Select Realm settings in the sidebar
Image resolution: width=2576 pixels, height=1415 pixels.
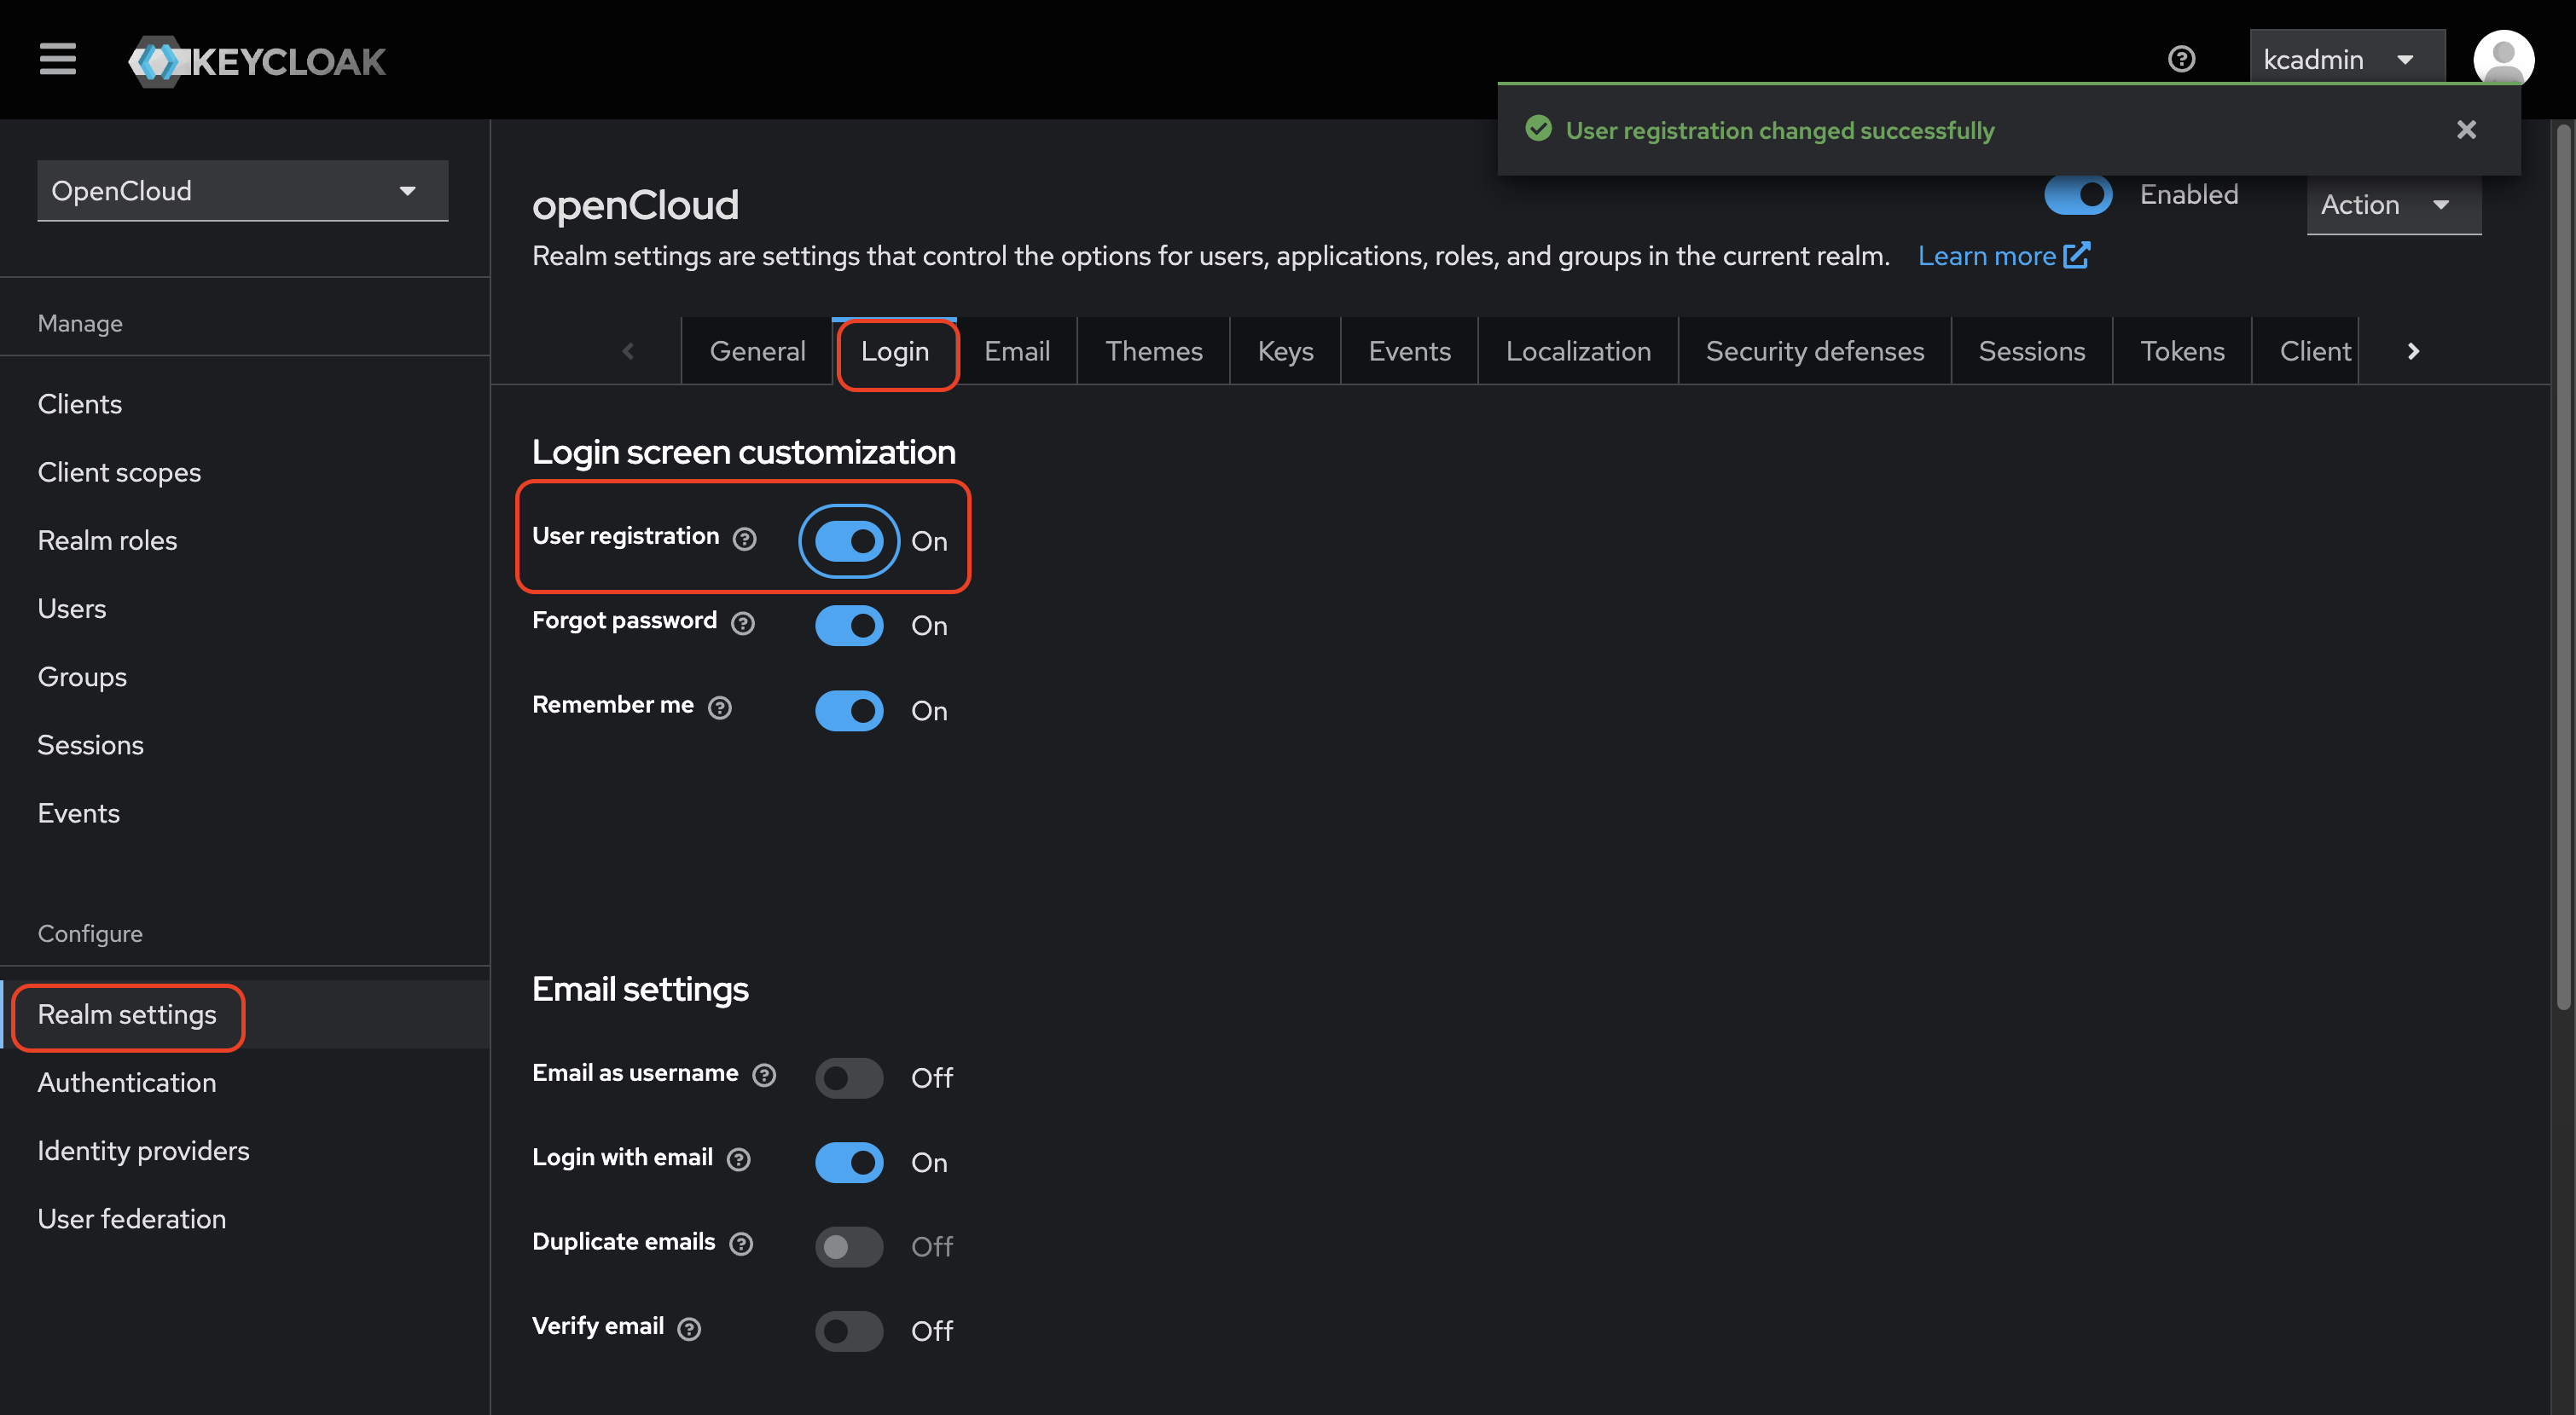[245, 1014]
